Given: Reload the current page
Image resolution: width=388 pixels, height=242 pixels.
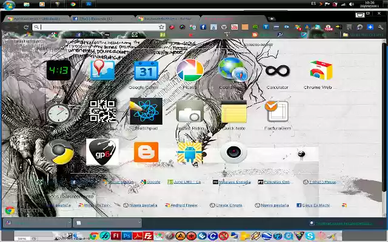Looking at the screenshot, I should 26,27.
